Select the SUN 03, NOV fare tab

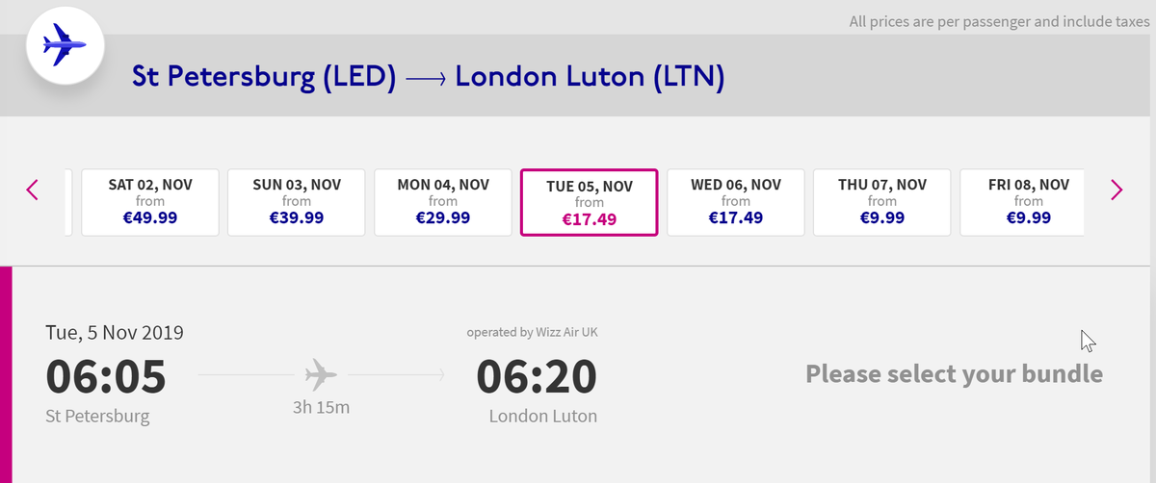pyautogui.click(x=297, y=202)
